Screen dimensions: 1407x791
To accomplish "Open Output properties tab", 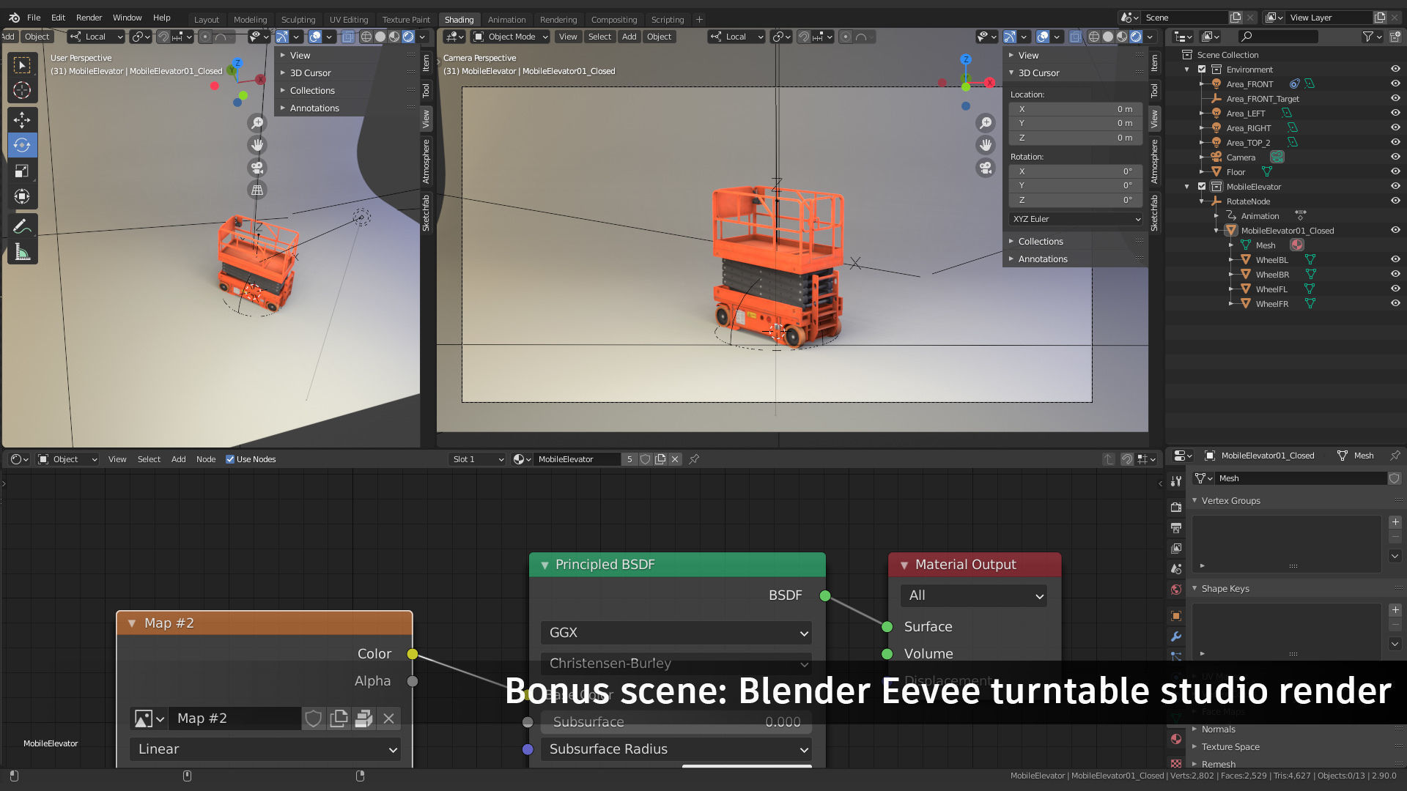I will (1176, 527).
